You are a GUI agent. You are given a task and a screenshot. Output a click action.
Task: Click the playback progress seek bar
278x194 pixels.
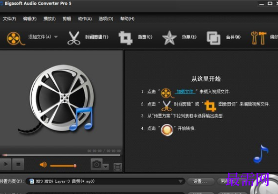click(61, 155)
